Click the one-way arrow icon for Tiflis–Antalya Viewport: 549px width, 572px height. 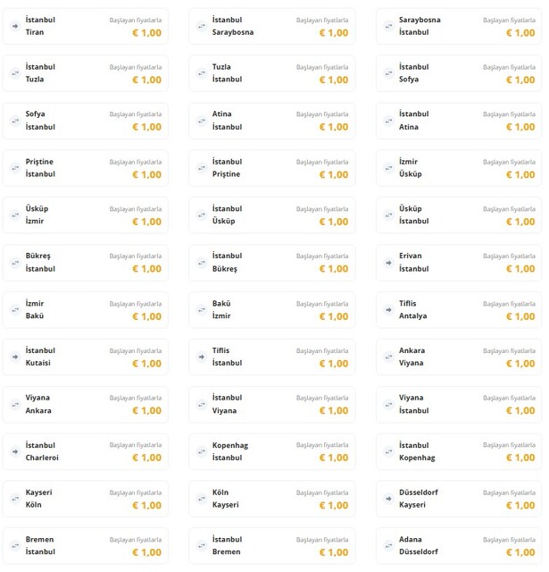tap(388, 310)
